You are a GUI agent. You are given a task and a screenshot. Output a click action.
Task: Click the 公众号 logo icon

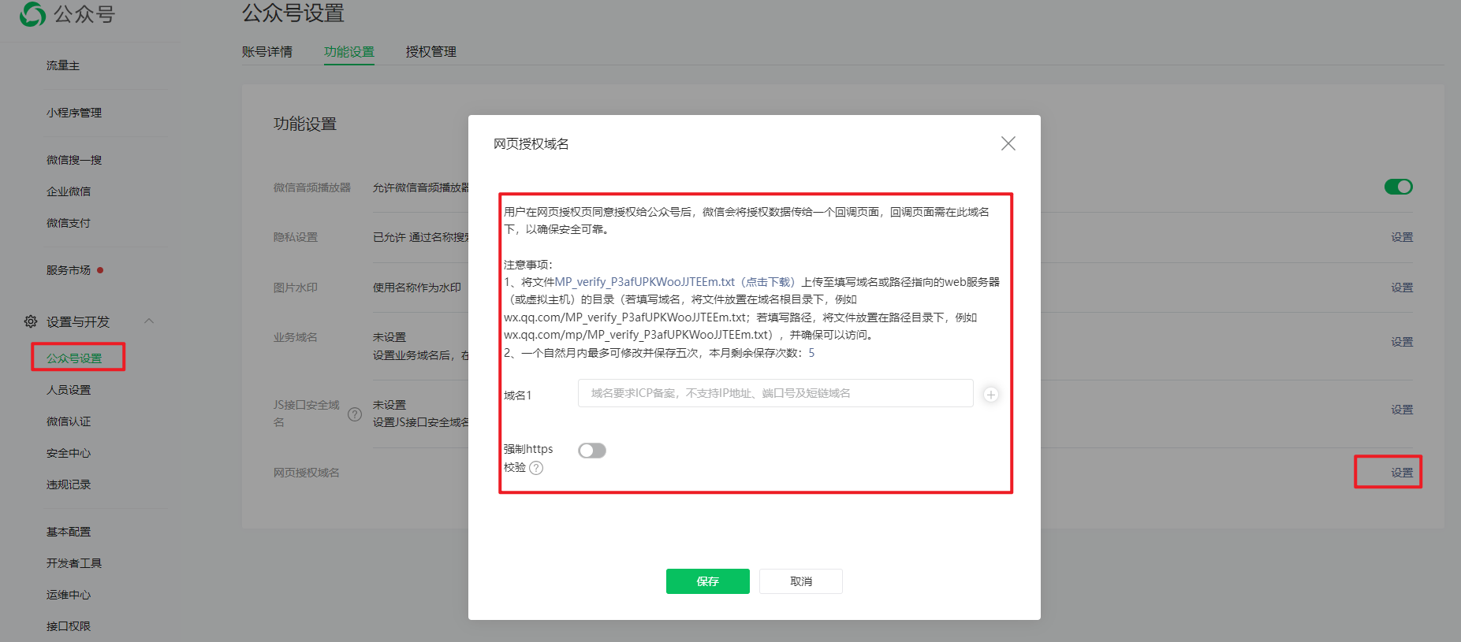click(32, 13)
